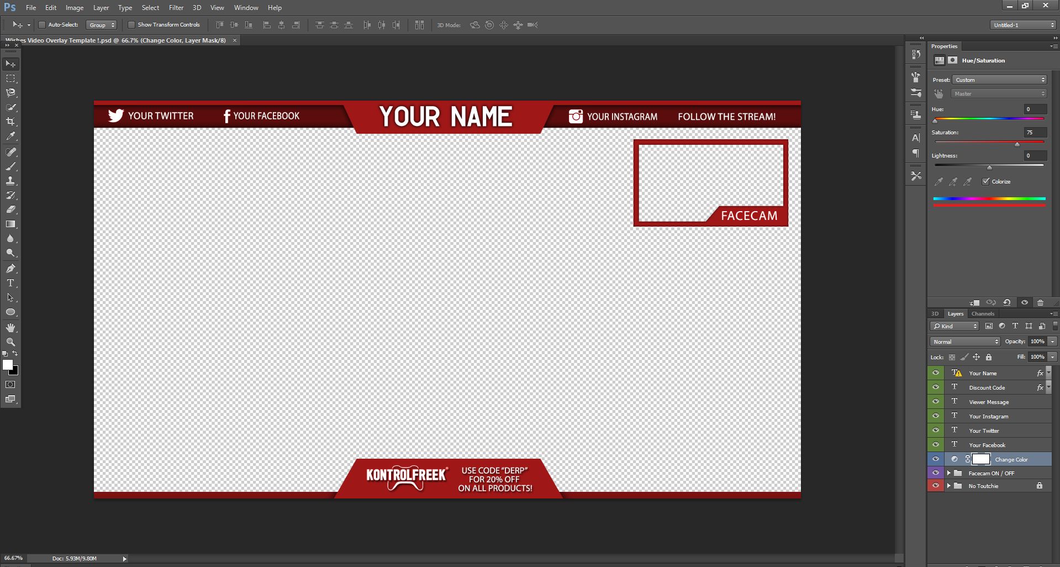Choose the Zoom tool
This screenshot has height=567, width=1060.
[10, 342]
